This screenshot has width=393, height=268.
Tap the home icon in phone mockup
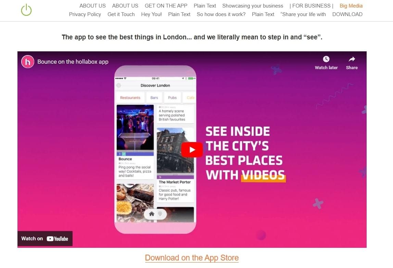[x=151, y=214]
